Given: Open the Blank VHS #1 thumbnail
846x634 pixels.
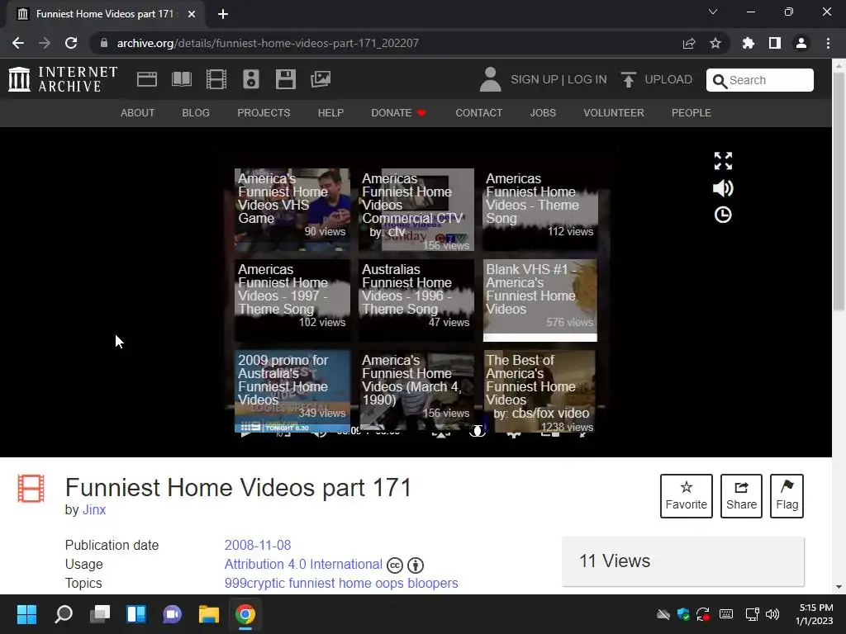Looking at the screenshot, I should pos(540,300).
